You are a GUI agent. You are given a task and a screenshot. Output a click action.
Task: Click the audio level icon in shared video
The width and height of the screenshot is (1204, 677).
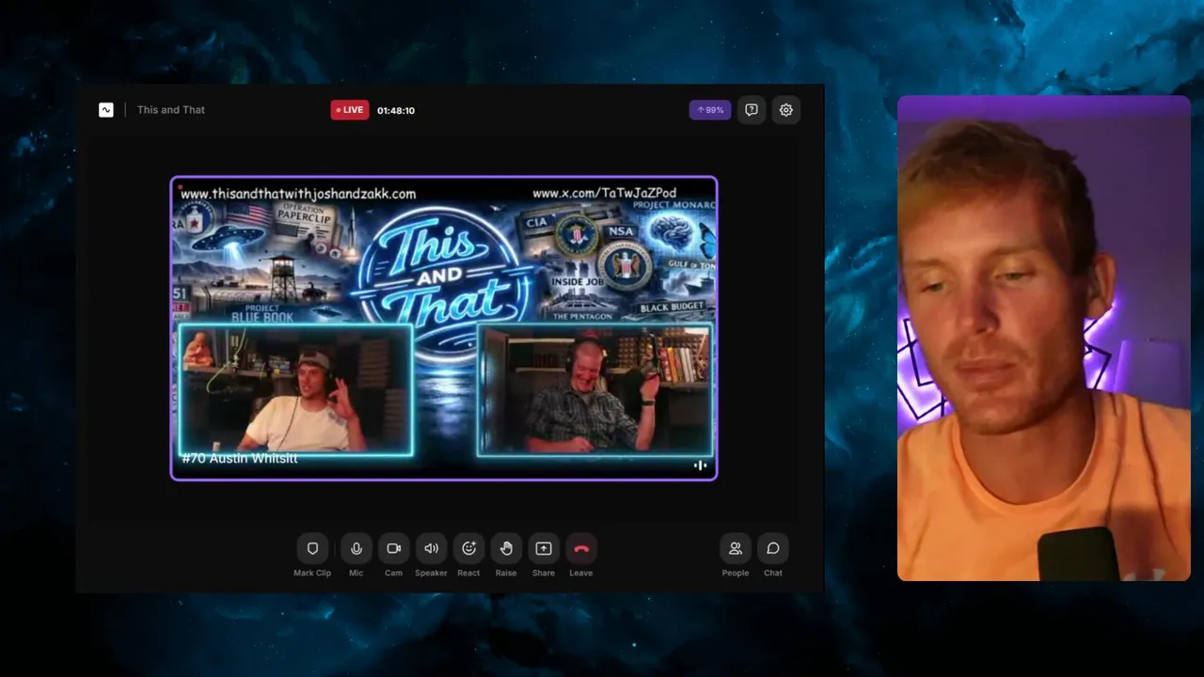tap(700, 465)
